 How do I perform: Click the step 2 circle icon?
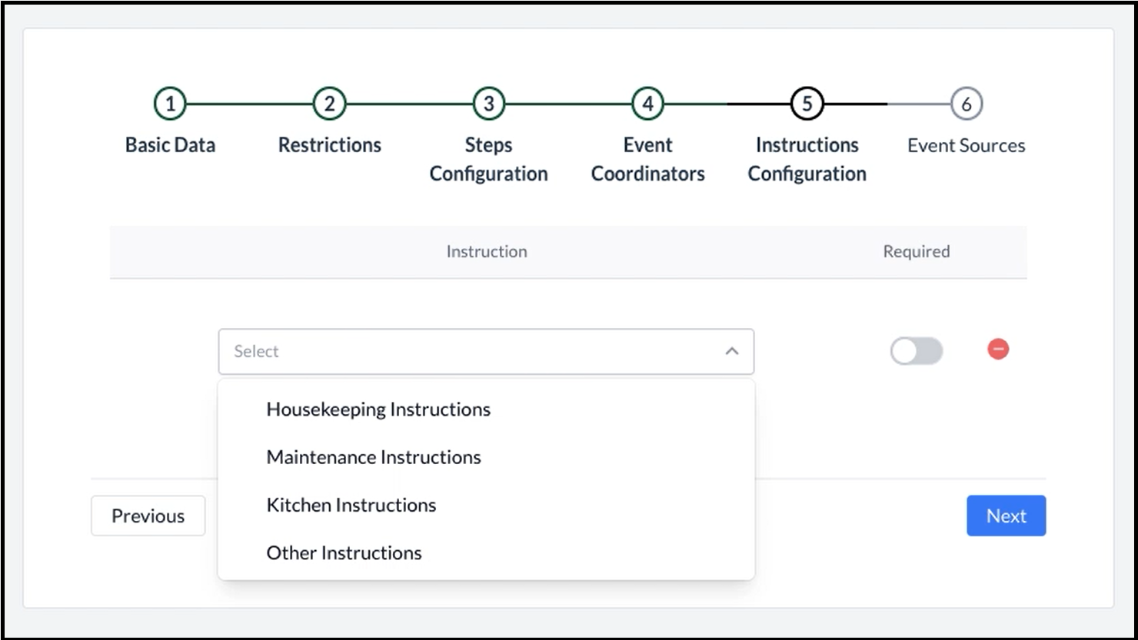(329, 104)
